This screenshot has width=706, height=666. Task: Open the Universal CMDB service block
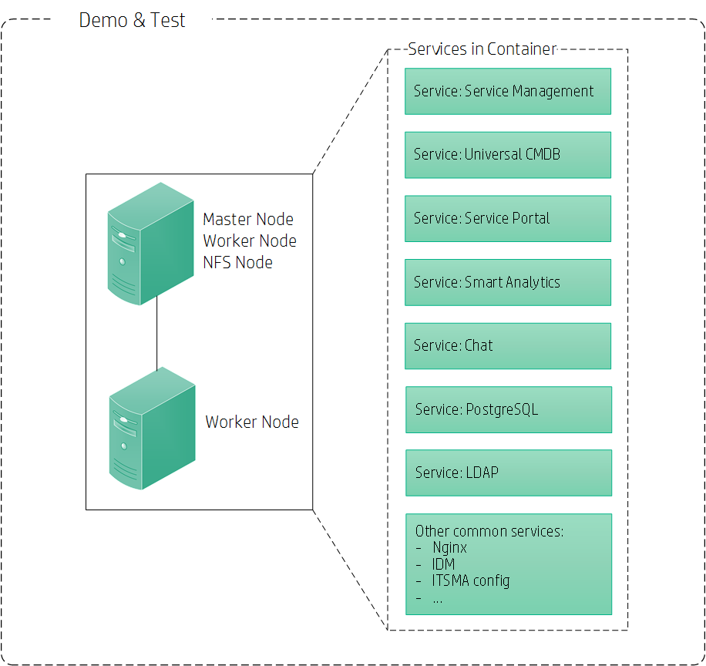507,154
